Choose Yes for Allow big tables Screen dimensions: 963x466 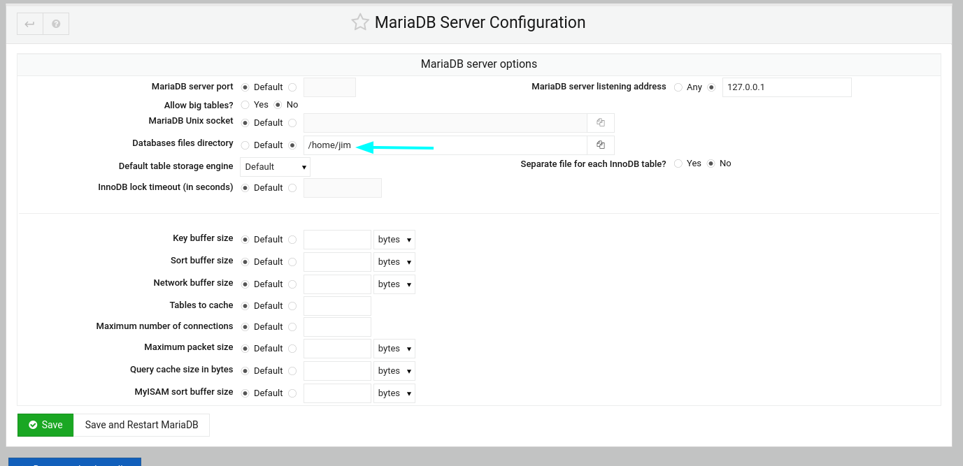(x=245, y=105)
